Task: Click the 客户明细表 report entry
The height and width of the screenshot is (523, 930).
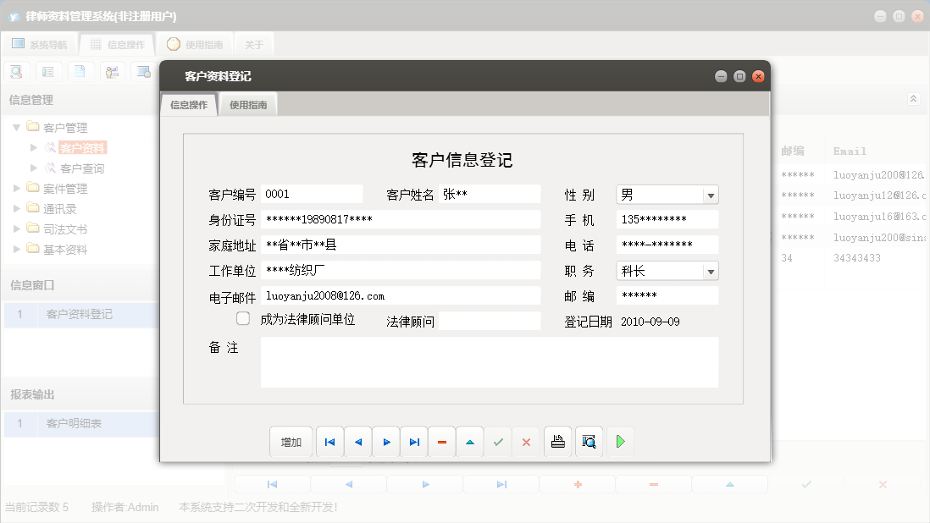Action: click(73, 423)
